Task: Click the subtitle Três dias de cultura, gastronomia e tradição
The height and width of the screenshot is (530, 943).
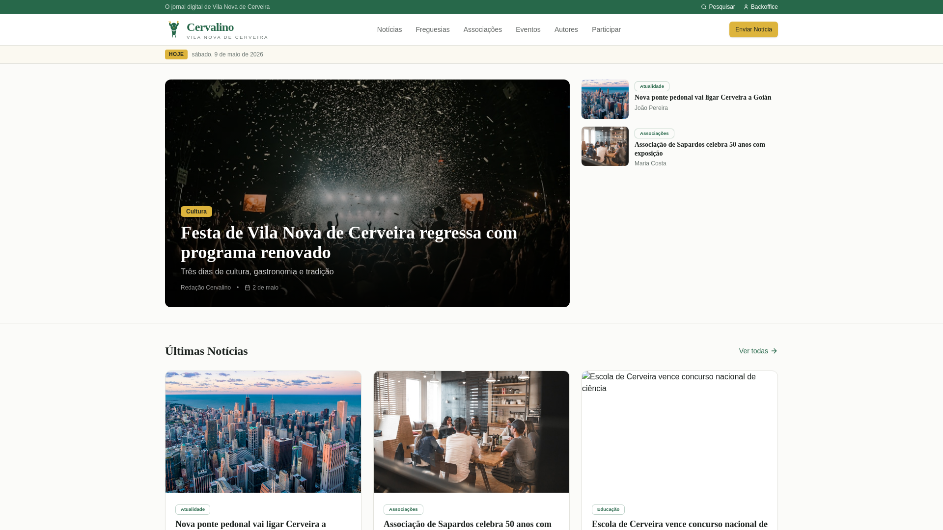Action: pyautogui.click(x=257, y=272)
